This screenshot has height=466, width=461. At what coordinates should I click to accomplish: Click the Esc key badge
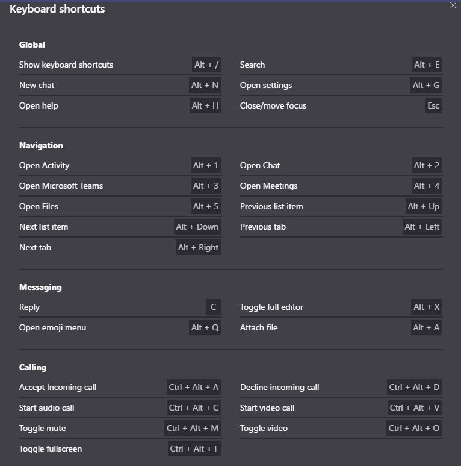(433, 106)
